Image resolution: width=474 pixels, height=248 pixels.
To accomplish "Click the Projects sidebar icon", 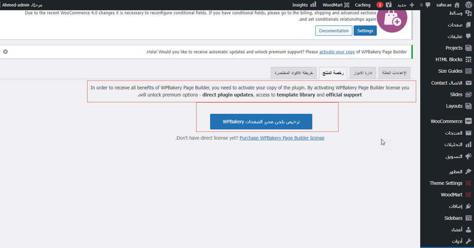I will (x=468, y=48).
